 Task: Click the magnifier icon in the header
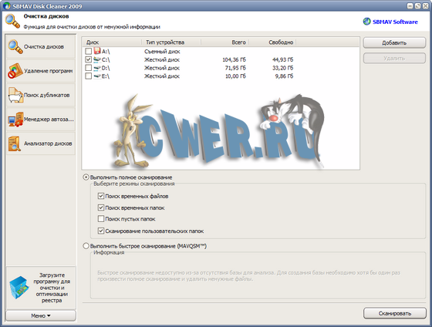[x=12, y=22]
